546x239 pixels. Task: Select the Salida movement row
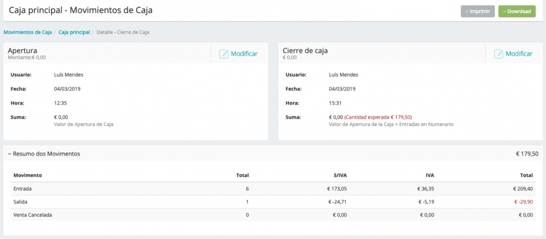point(20,202)
